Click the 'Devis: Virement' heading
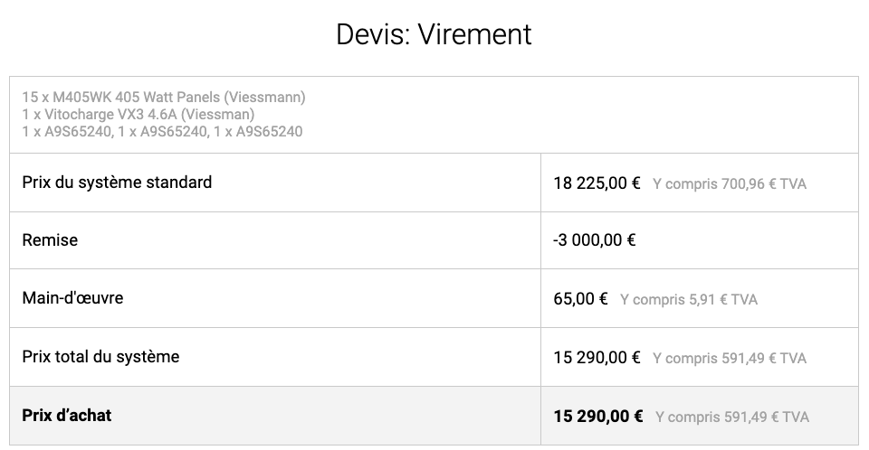This screenshot has height=450, width=869. pyautogui.click(x=434, y=34)
